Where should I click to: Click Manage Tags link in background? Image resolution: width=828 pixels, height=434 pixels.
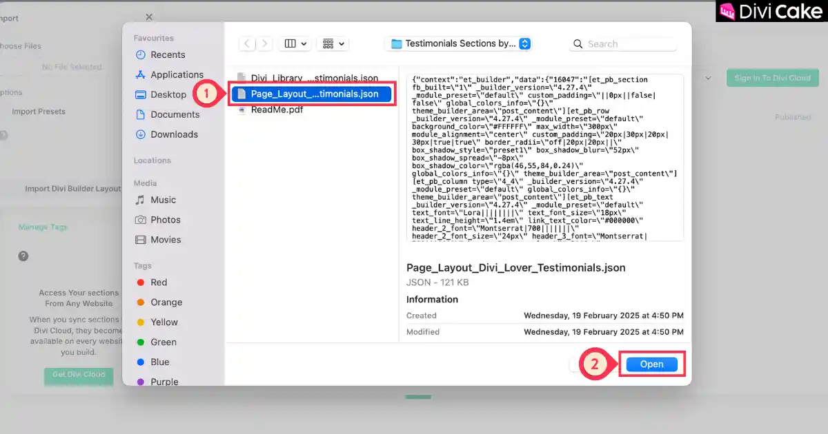pos(43,227)
